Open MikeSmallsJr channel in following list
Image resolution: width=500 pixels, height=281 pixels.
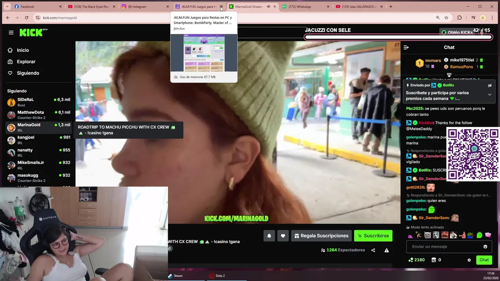[39, 165]
